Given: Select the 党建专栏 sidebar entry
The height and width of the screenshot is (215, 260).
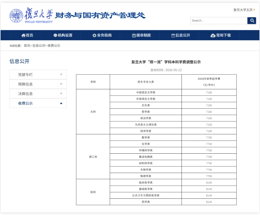Looking at the screenshot, I should 38,75.
